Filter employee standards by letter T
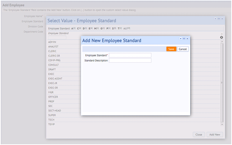Image resolution: width=232 pixels, height=145 pixels. [x=120, y=28]
